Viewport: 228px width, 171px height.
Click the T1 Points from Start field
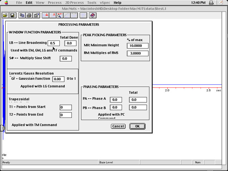[x=66, y=107]
